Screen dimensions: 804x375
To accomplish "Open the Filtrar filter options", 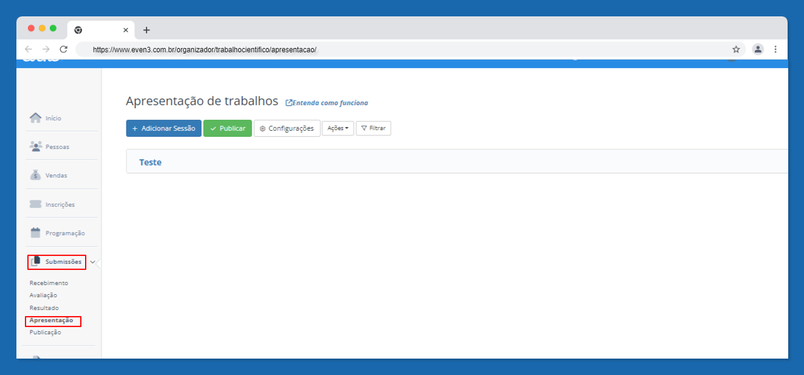I will (373, 128).
